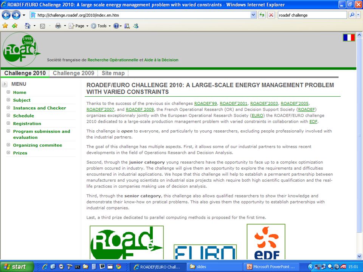Click the Research toolbar icon

[x=127, y=26]
